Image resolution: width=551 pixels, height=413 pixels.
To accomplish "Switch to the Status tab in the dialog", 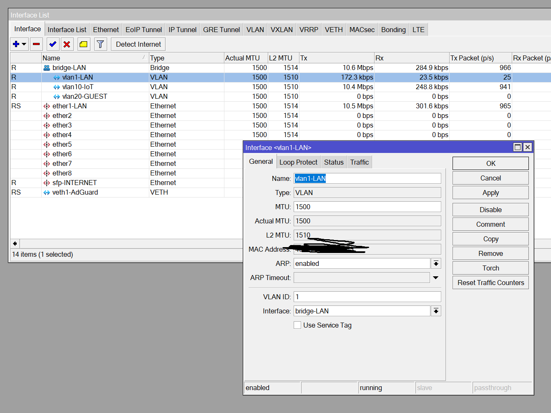I will tap(334, 162).
